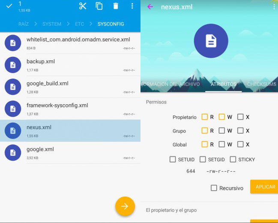Tap the orange forward arrow floating button
This screenshot has height=223, width=278.
coord(125,206)
